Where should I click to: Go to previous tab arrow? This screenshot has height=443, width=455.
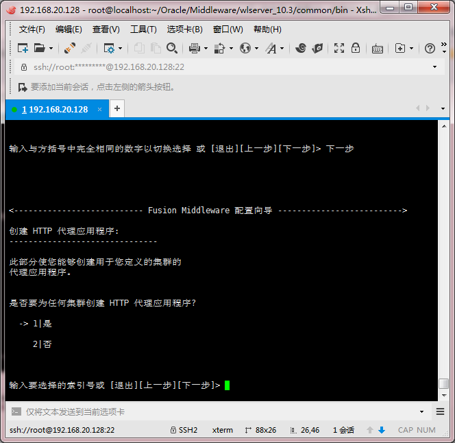click(x=418, y=108)
